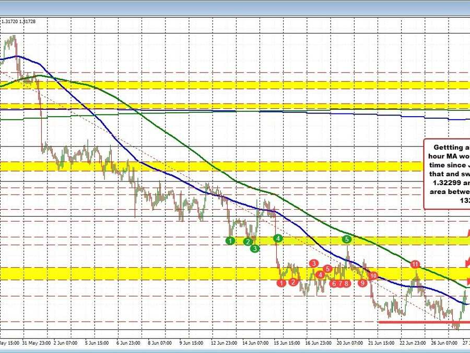Screen dimensions: 470x353
Task: Click red marker 3 above markers 4 and 5
Action: [x=314, y=264]
